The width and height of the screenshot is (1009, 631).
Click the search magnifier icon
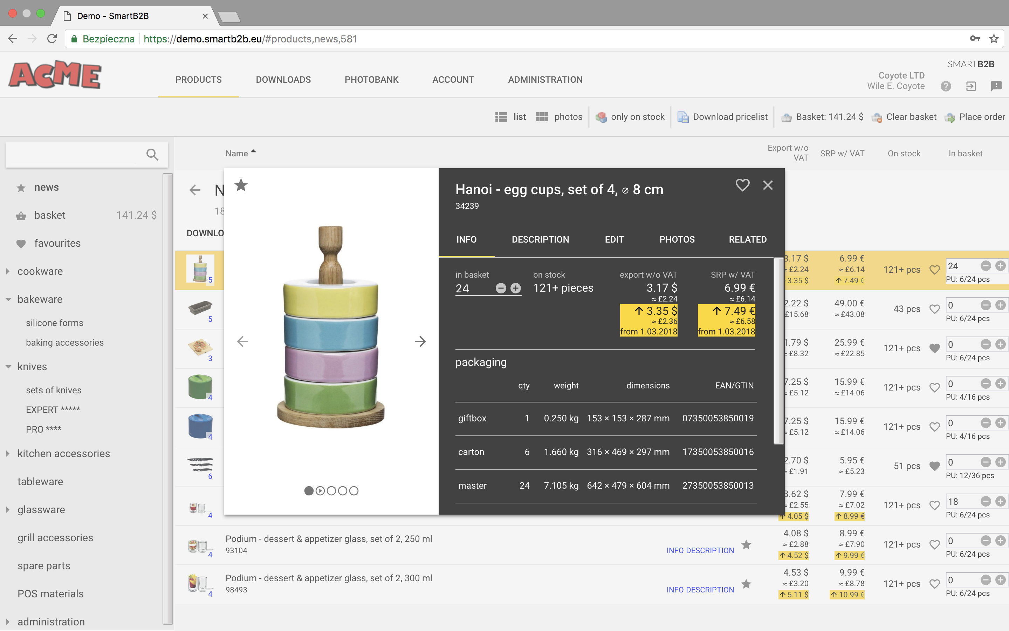(153, 155)
